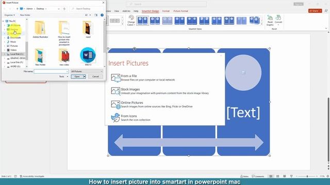
Task: Toggle the preview pane icon in dialog
Action: 96,15
